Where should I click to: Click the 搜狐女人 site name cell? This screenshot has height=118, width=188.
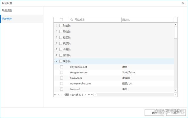127,83
